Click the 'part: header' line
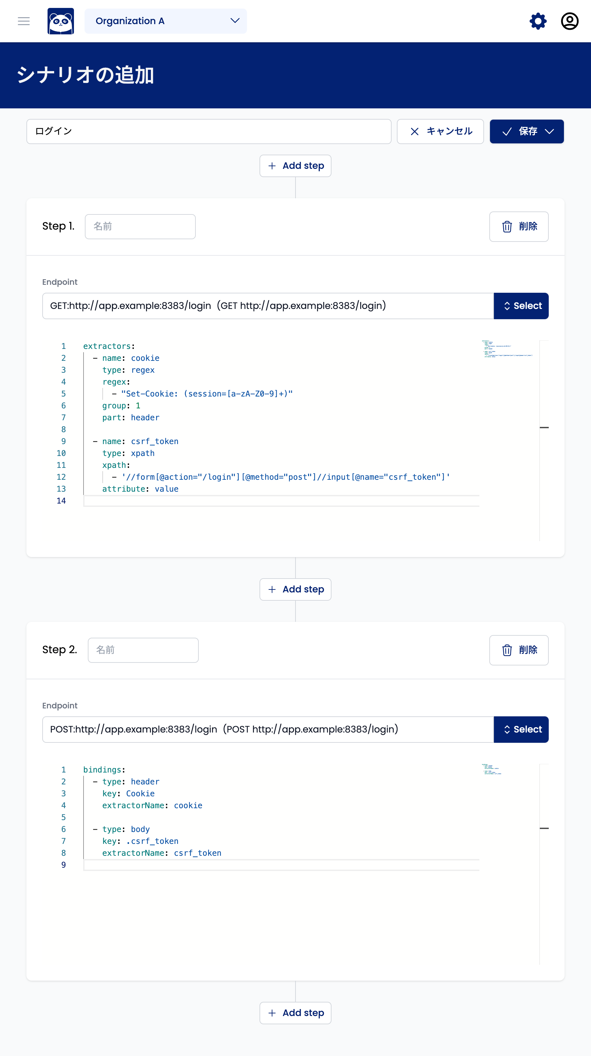The image size is (591, 1056). point(131,418)
